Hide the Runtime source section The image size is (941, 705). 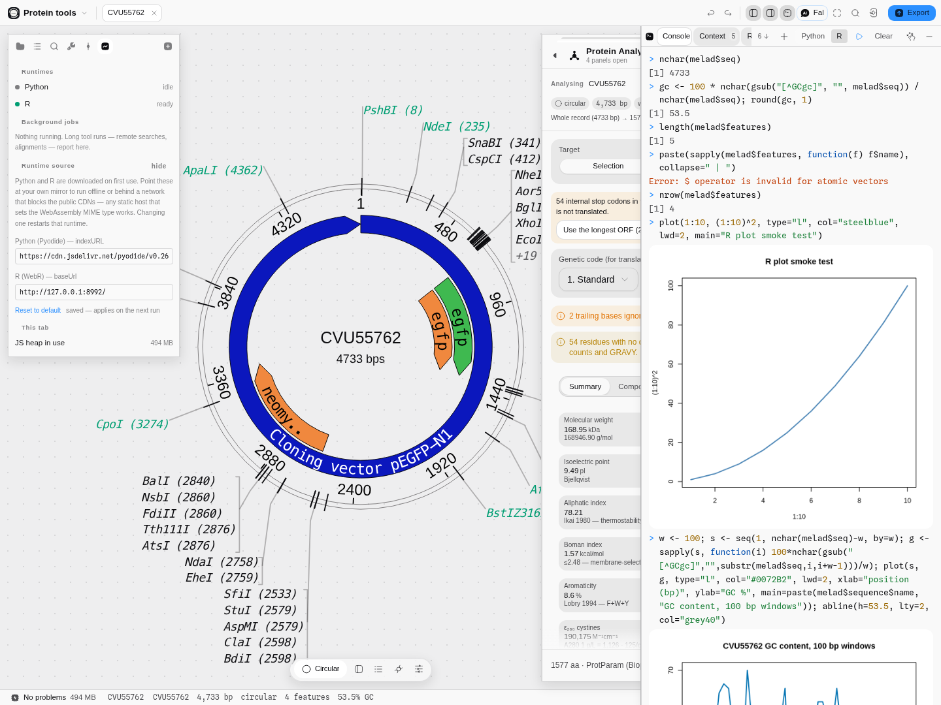tap(159, 166)
